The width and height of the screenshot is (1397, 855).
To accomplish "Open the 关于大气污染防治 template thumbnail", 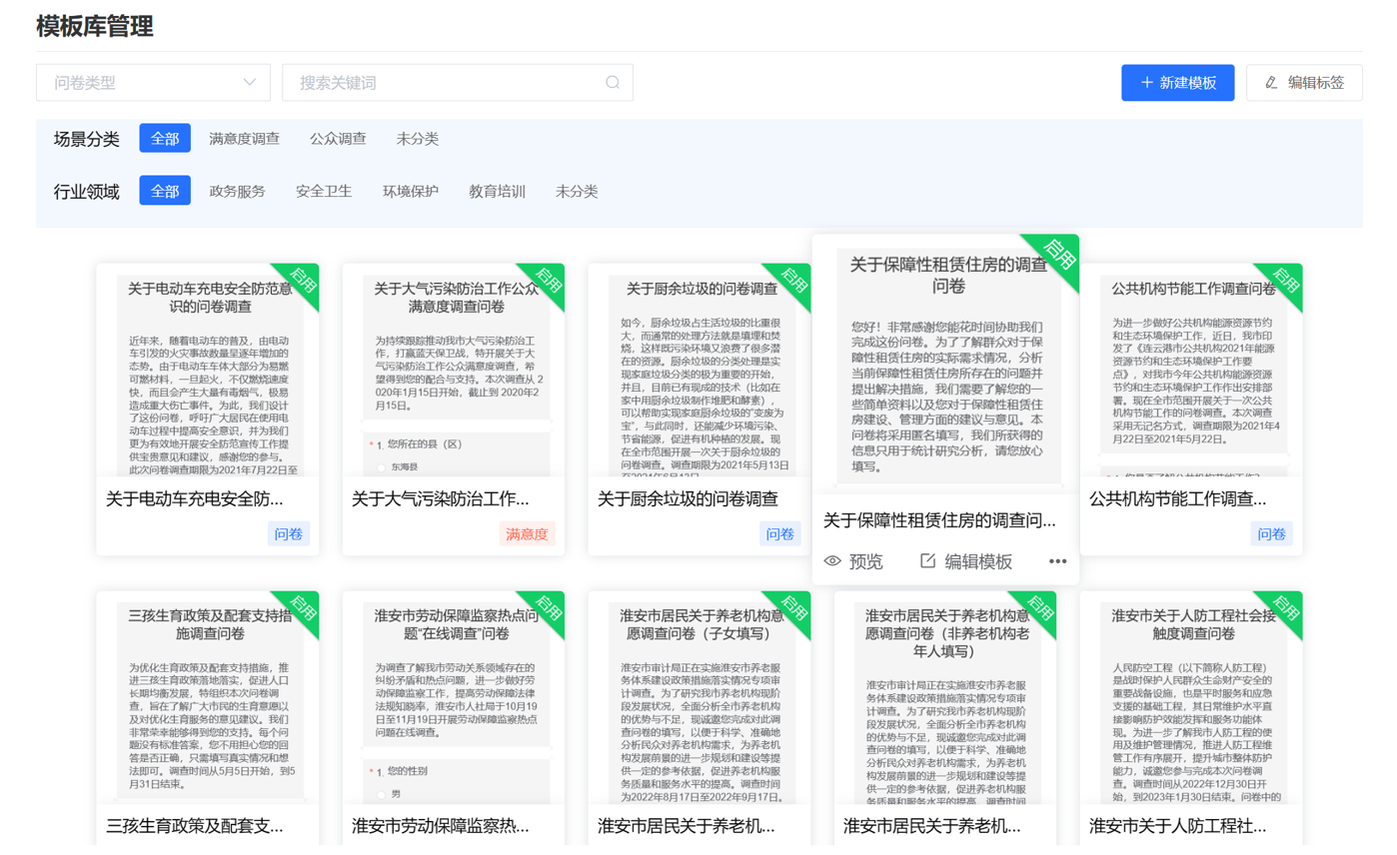I will [454, 370].
